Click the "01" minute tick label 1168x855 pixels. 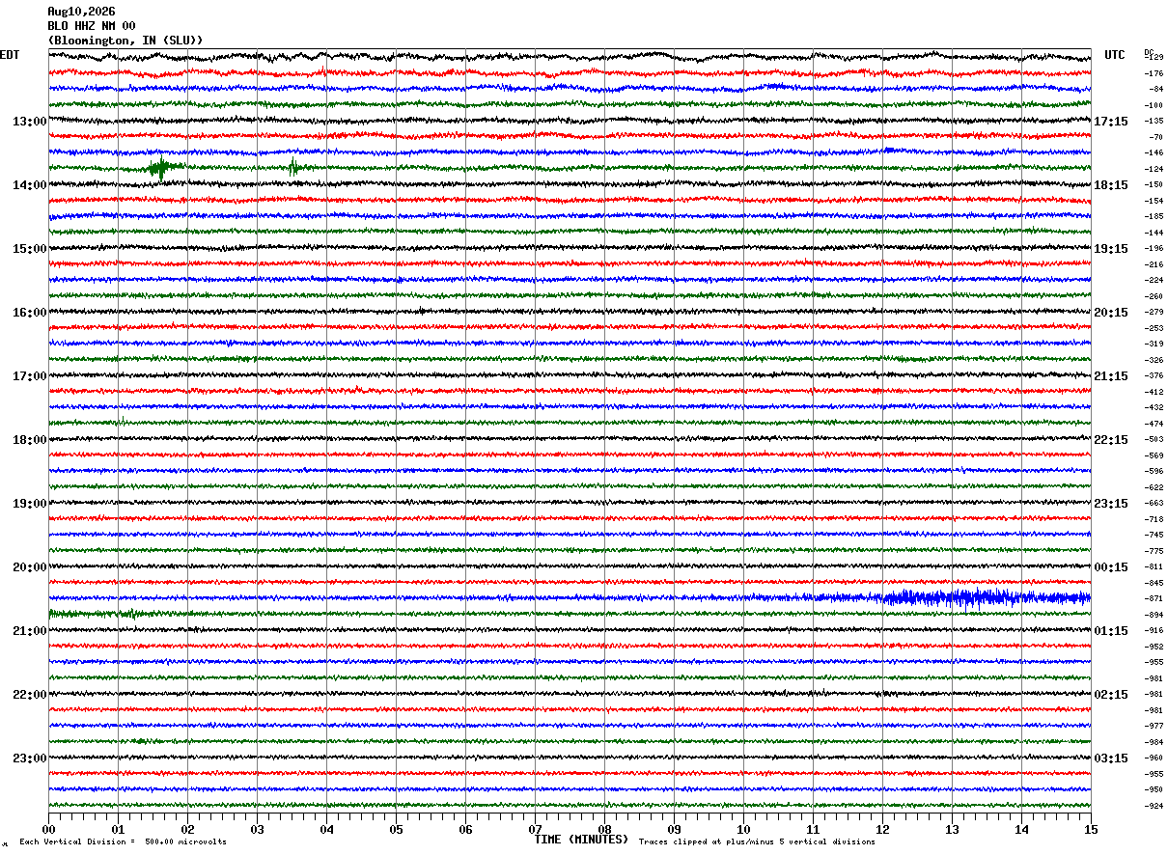coord(118,829)
